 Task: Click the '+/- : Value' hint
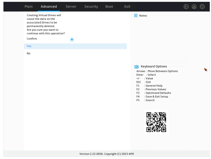[x=145, y=78]
